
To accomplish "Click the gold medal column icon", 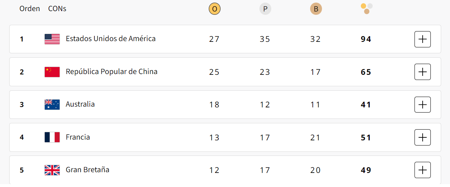I will 214,9.
